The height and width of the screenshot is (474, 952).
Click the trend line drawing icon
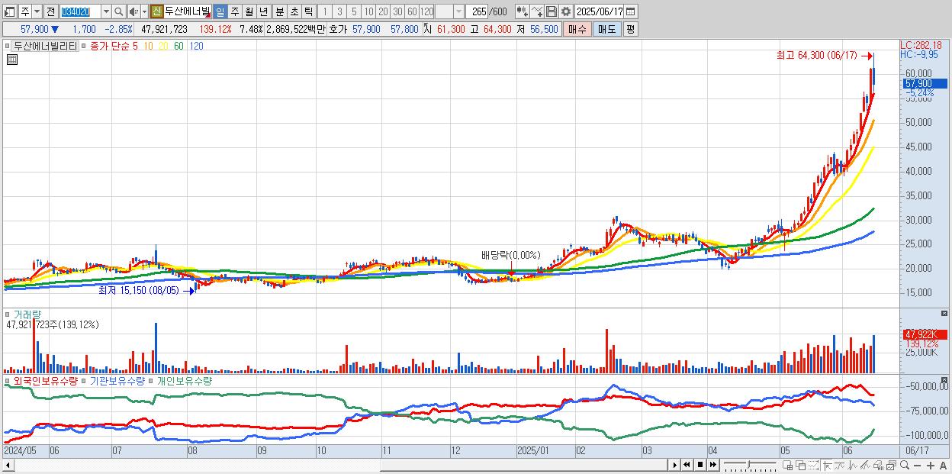coord(840,466)
